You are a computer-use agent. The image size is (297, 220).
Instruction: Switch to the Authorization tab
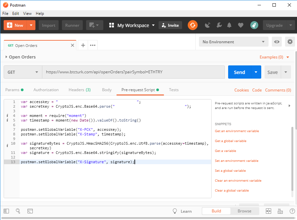pos(46,90)
